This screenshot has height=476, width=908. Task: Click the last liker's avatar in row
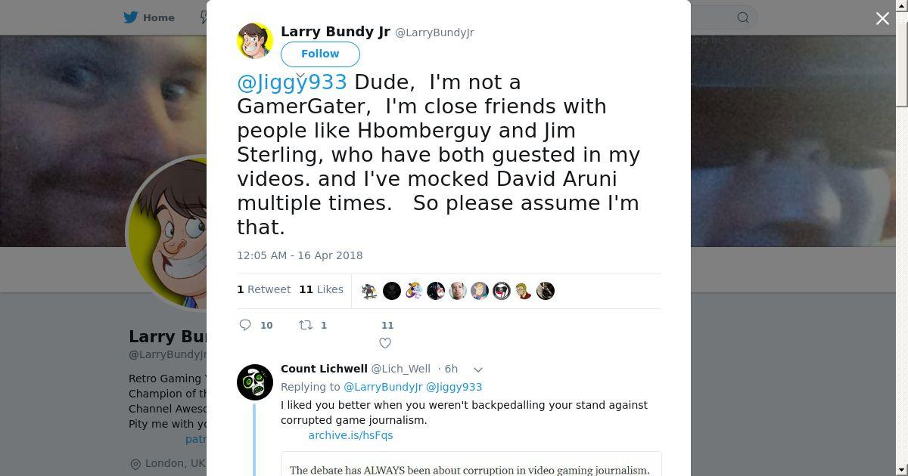(x=546, y=291)
